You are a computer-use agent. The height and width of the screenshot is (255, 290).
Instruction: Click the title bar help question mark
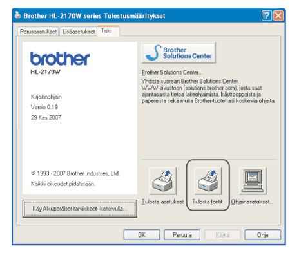(267, 15)
